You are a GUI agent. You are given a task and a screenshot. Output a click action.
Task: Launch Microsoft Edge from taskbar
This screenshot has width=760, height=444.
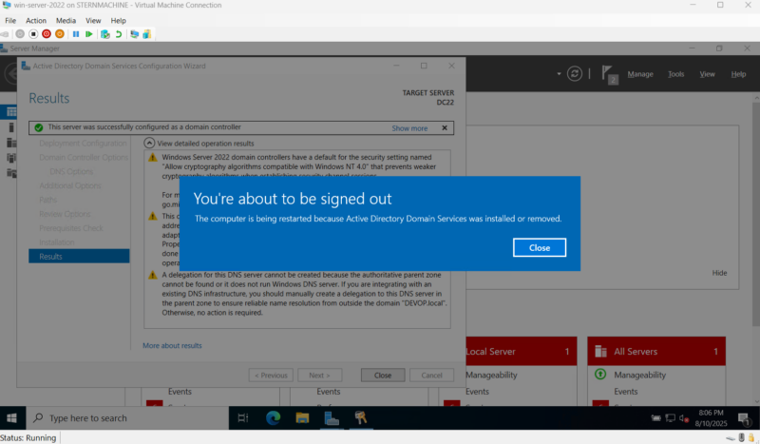[x=273, y=417]
